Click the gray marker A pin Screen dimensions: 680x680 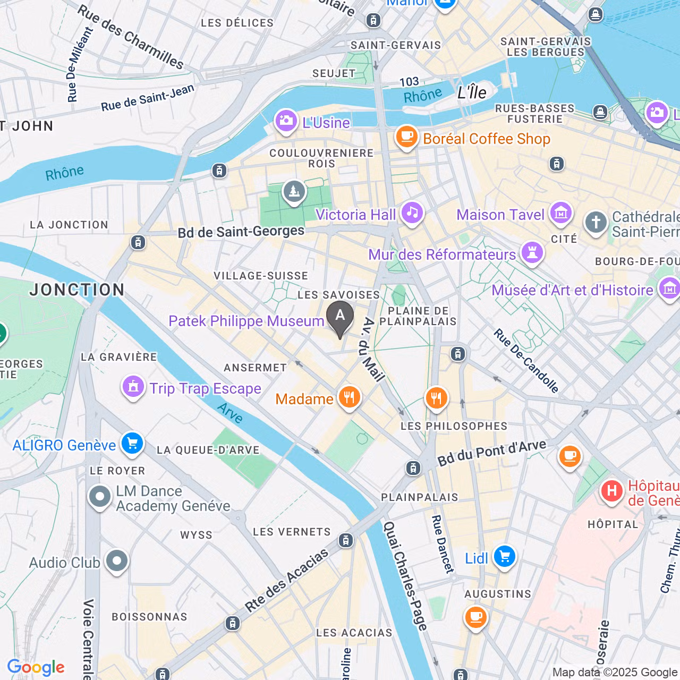pos(340,319)
